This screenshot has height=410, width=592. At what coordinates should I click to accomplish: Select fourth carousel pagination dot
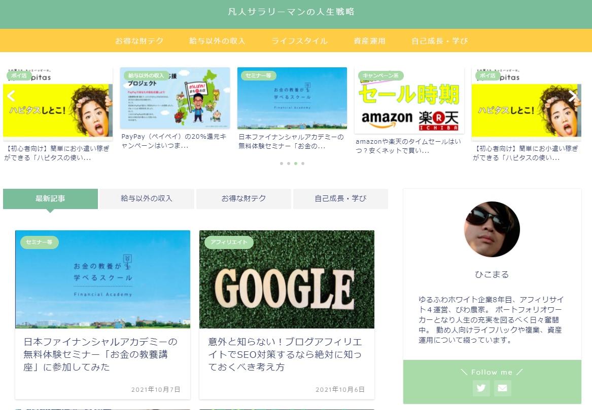click(303, 163)
